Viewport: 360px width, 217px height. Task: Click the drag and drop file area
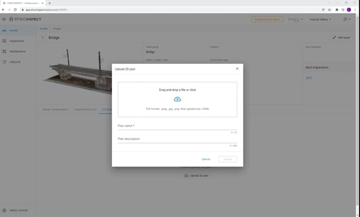pos(177,99)
